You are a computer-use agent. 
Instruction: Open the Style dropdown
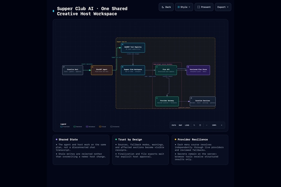point(184,7)
